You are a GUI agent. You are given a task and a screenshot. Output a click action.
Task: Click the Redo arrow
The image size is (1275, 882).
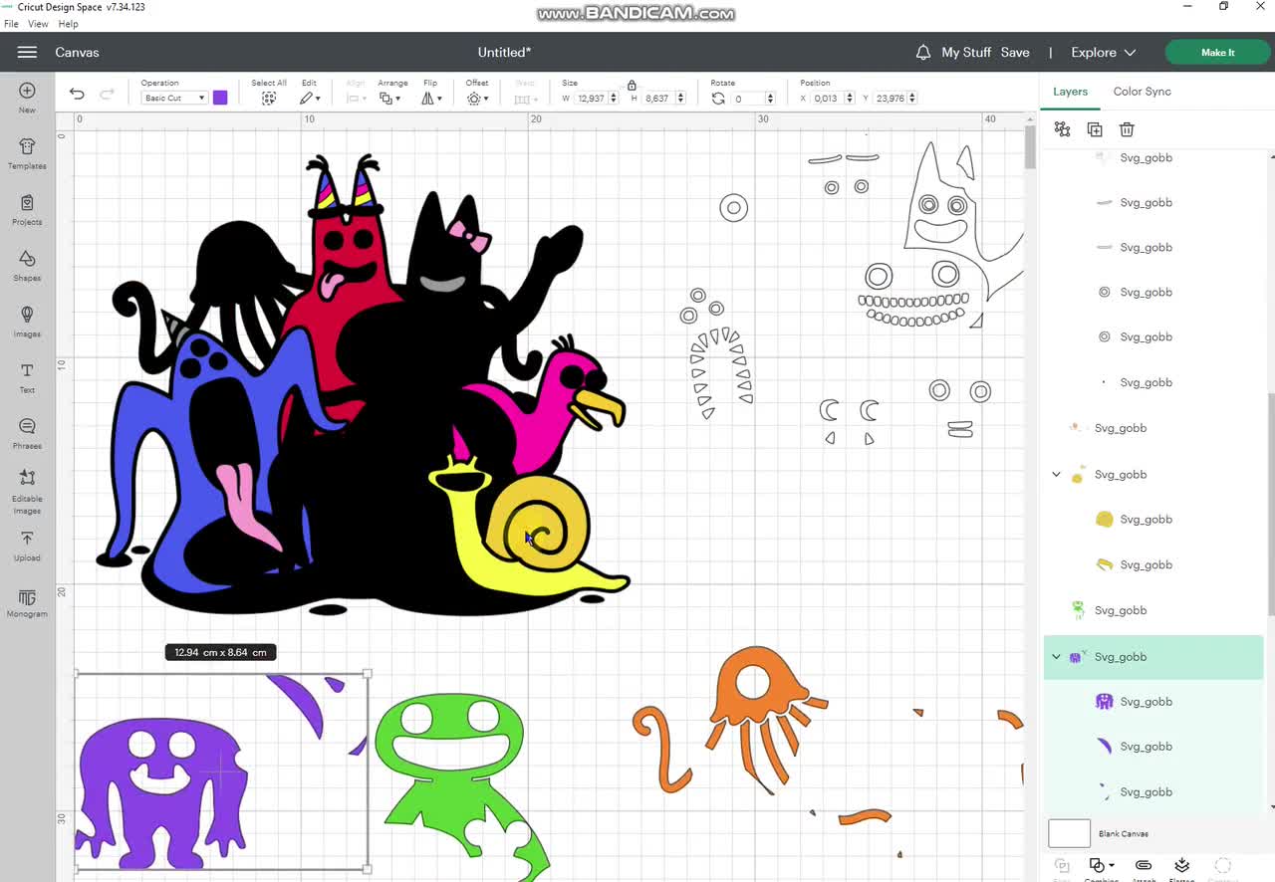[x=107, y=94]
